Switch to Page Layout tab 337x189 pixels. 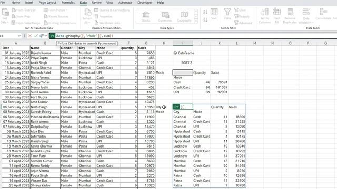coord(47,3)
